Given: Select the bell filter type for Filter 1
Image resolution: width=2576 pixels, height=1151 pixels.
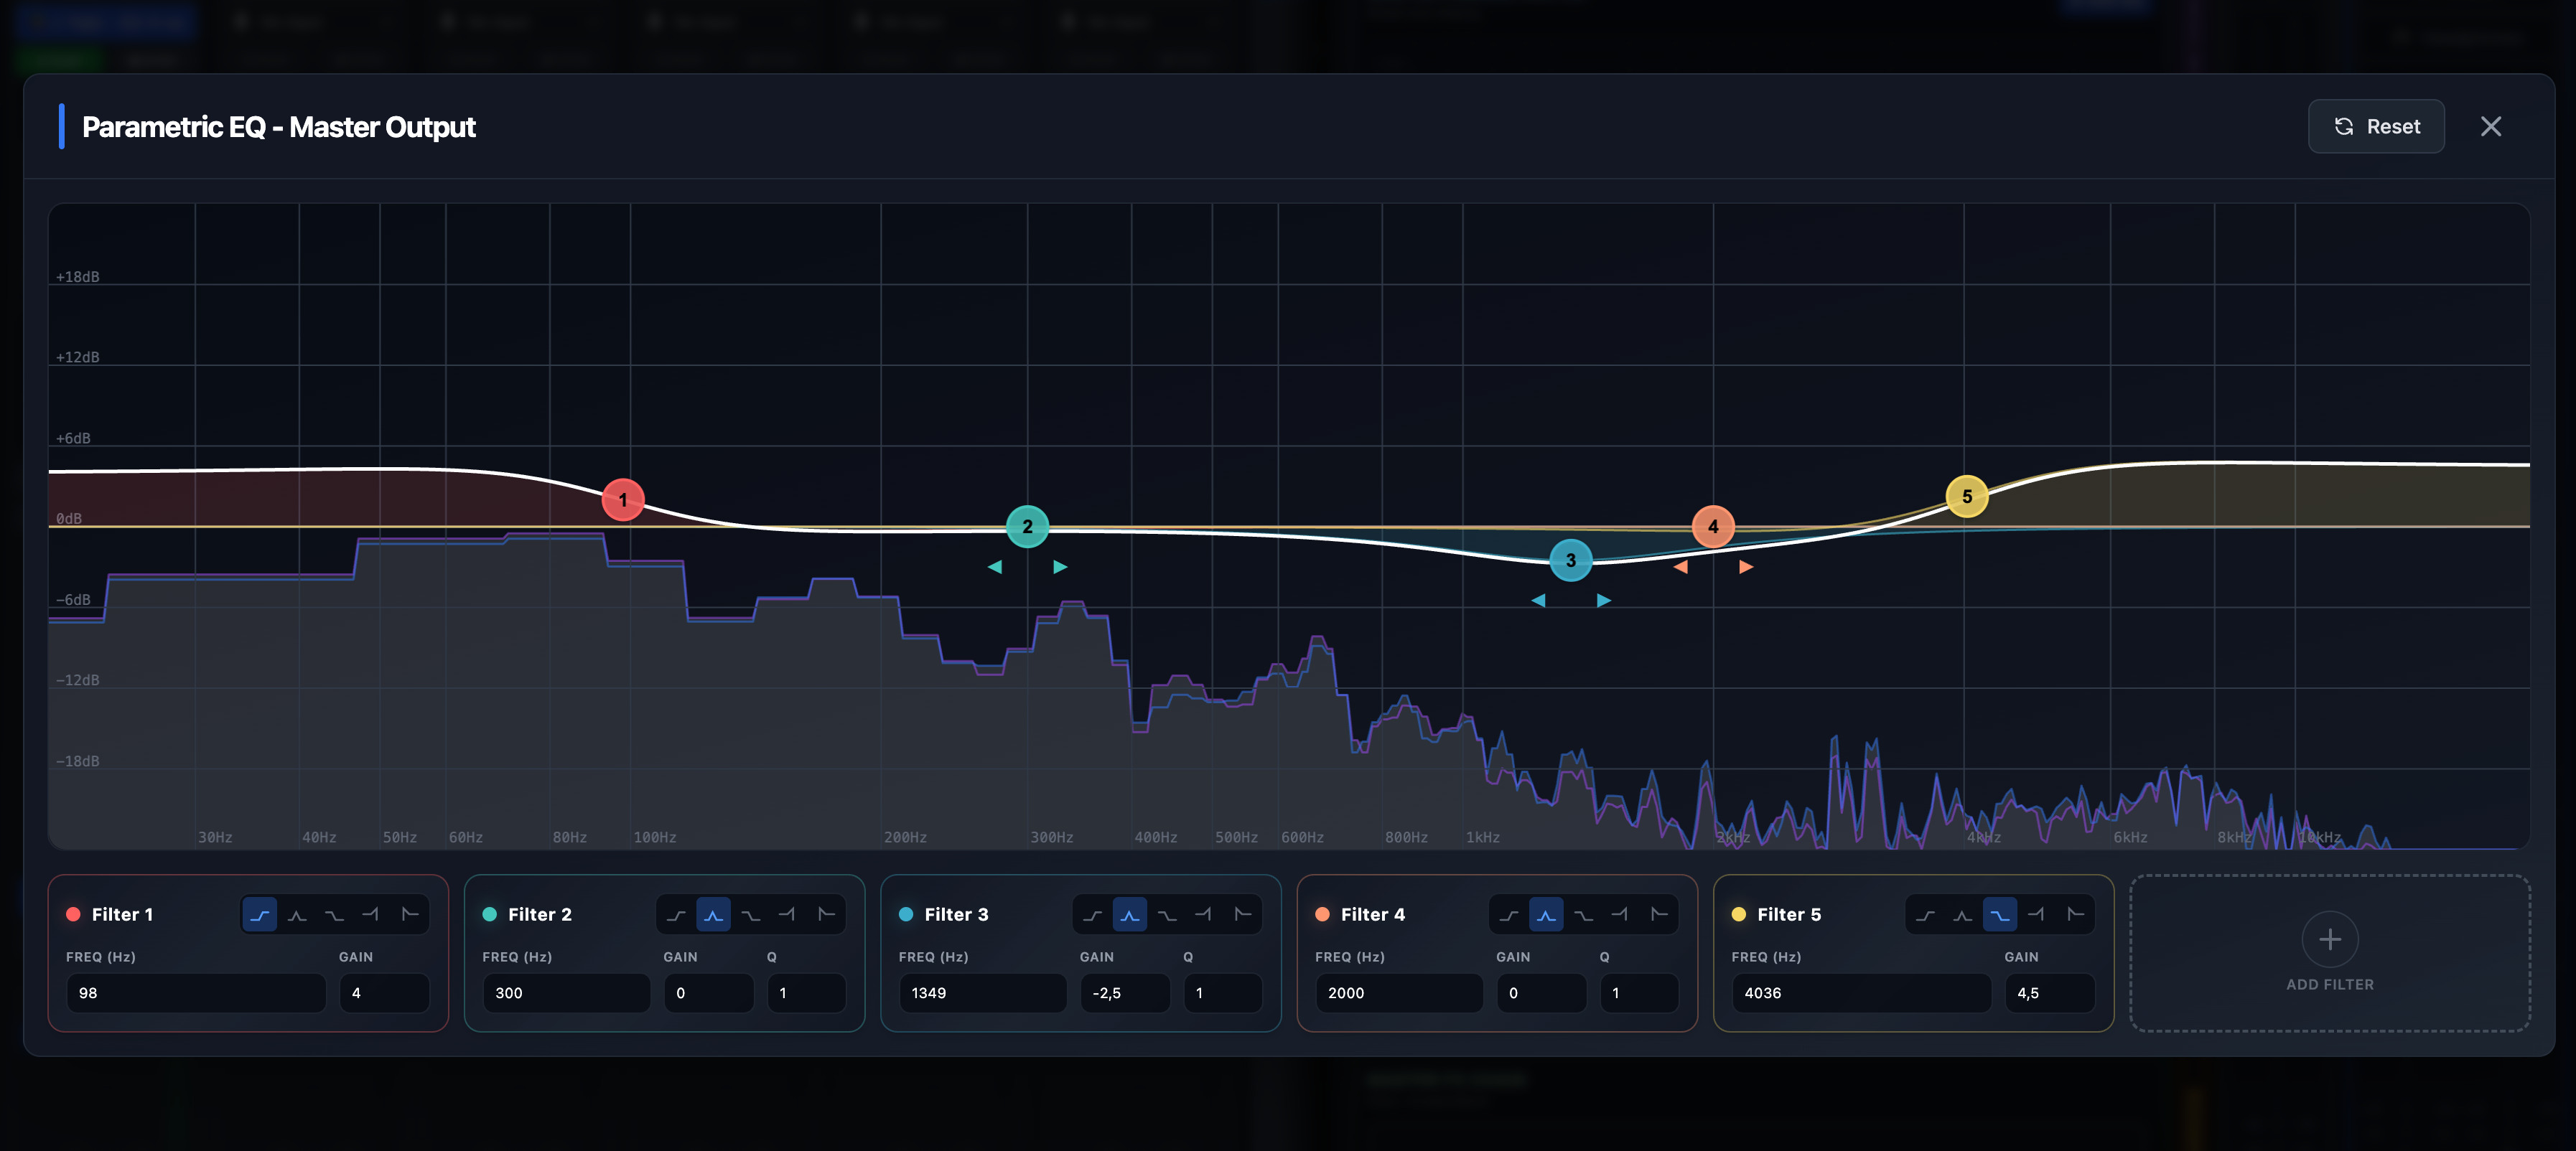Looking at the screenshot, I should 297,914.
